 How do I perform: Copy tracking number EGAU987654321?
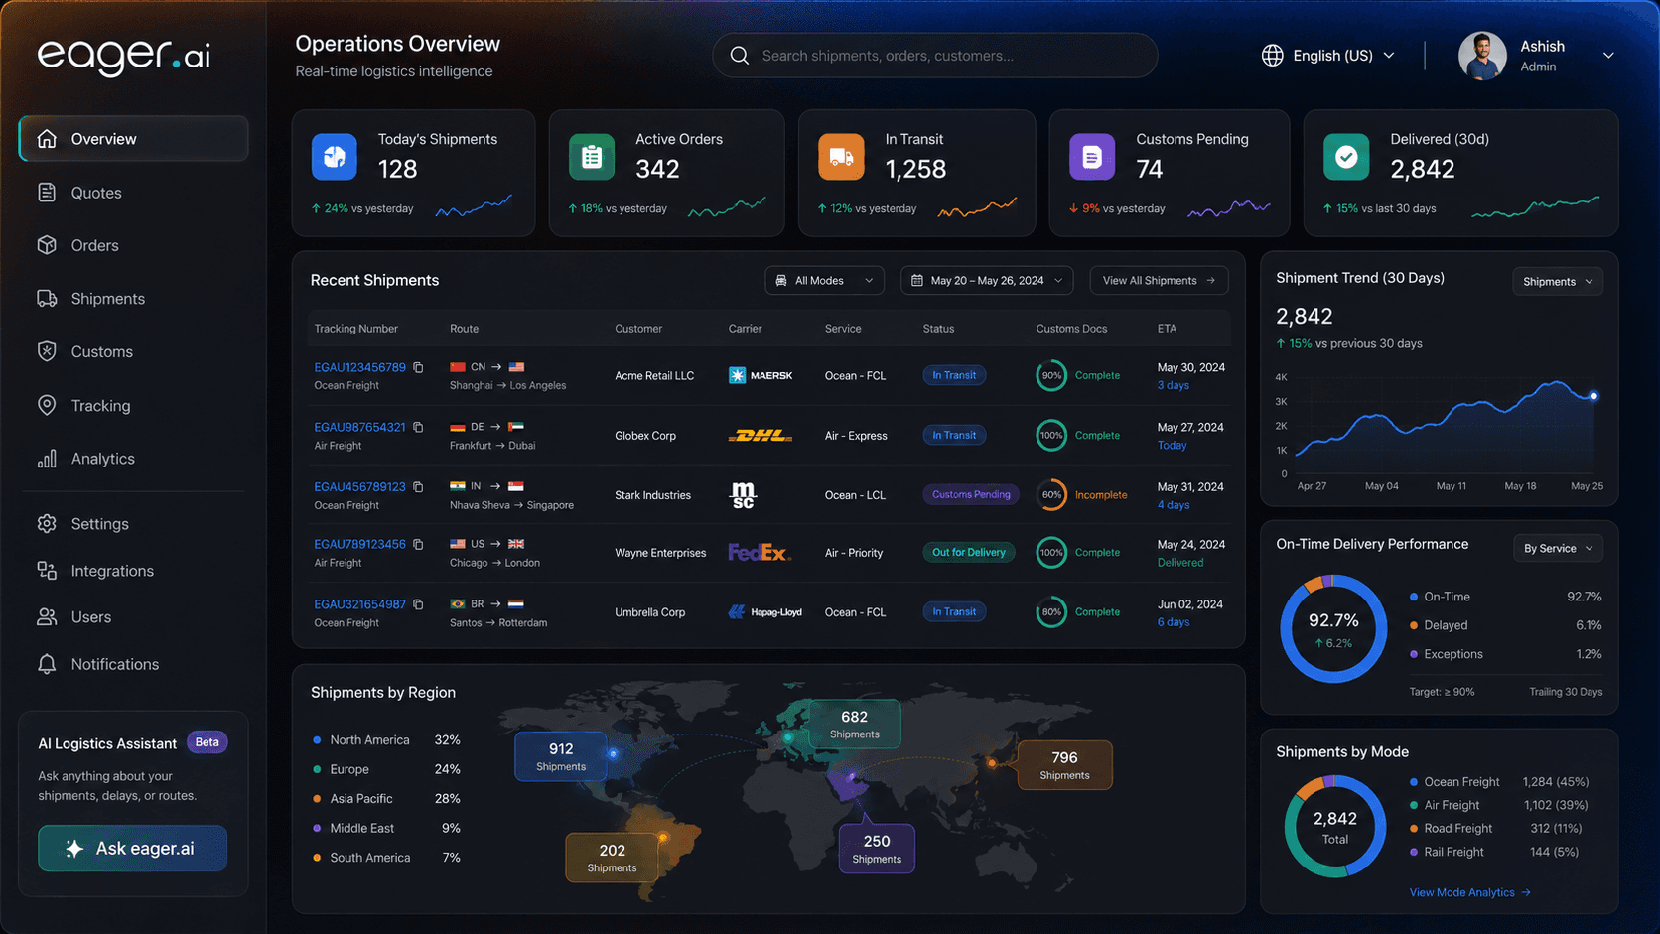(x=419, y=427)
